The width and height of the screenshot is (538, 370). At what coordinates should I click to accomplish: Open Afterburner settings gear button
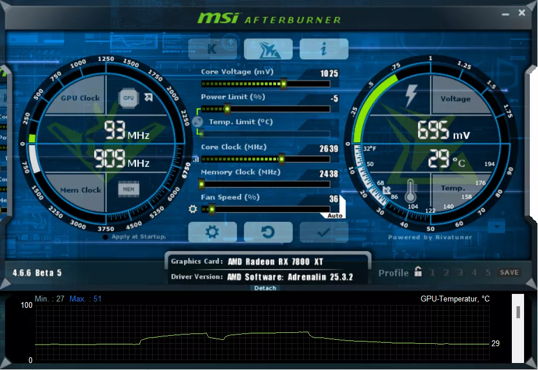pyautogui.click(x=213, y=232)
